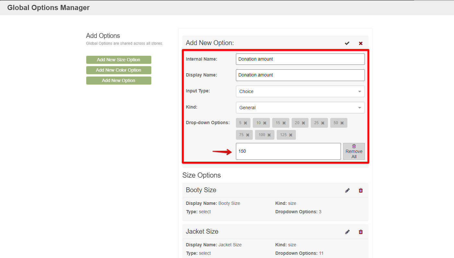Open the Input Type dropdown
454x258 pixels.
300,91
